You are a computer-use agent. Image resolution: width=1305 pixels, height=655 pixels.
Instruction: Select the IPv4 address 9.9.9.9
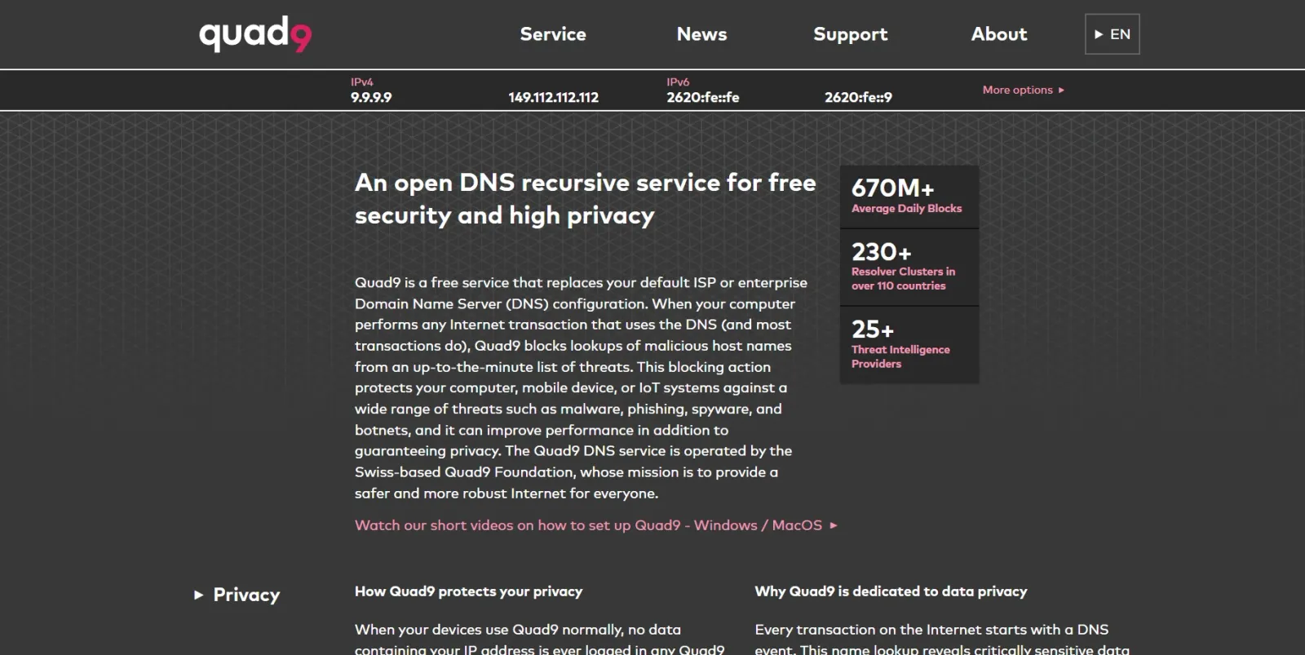tap(371, 97)
